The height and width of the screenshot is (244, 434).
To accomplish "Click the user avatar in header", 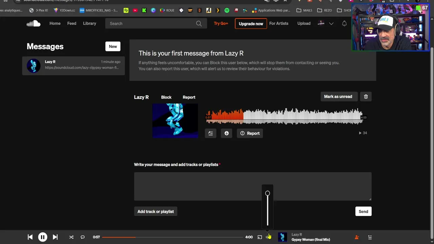I will point(321,23).
